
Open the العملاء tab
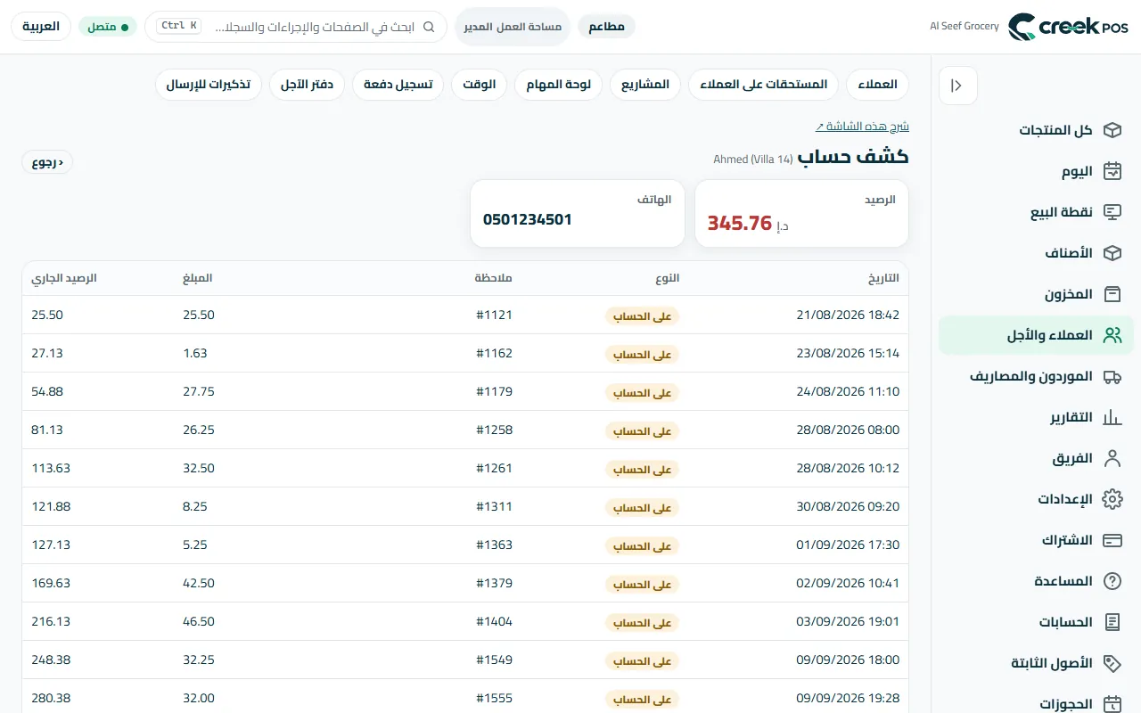click(878, 85)
